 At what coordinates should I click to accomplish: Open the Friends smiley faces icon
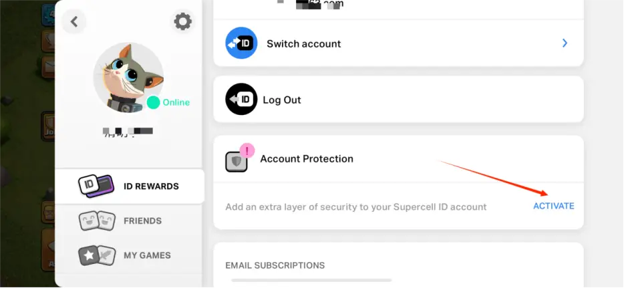point(97,221)
